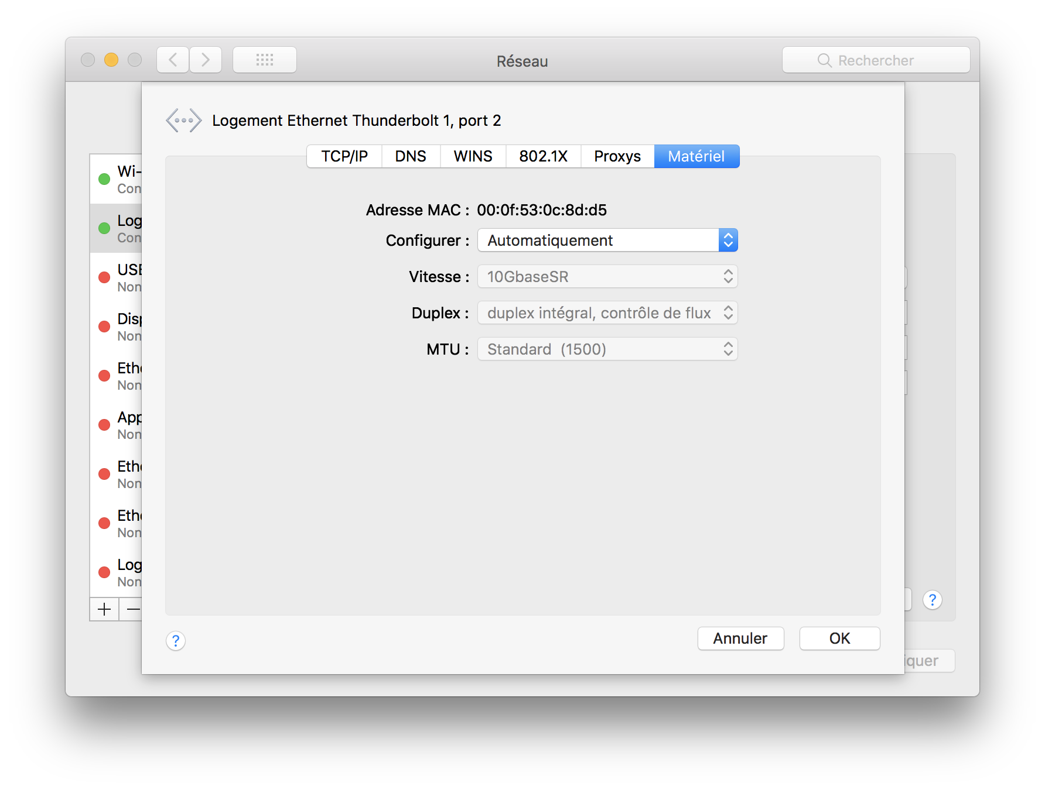This screenshot has height=790, width=1045.
Task: Select the USB service in the sidebar
Action: 116,277
